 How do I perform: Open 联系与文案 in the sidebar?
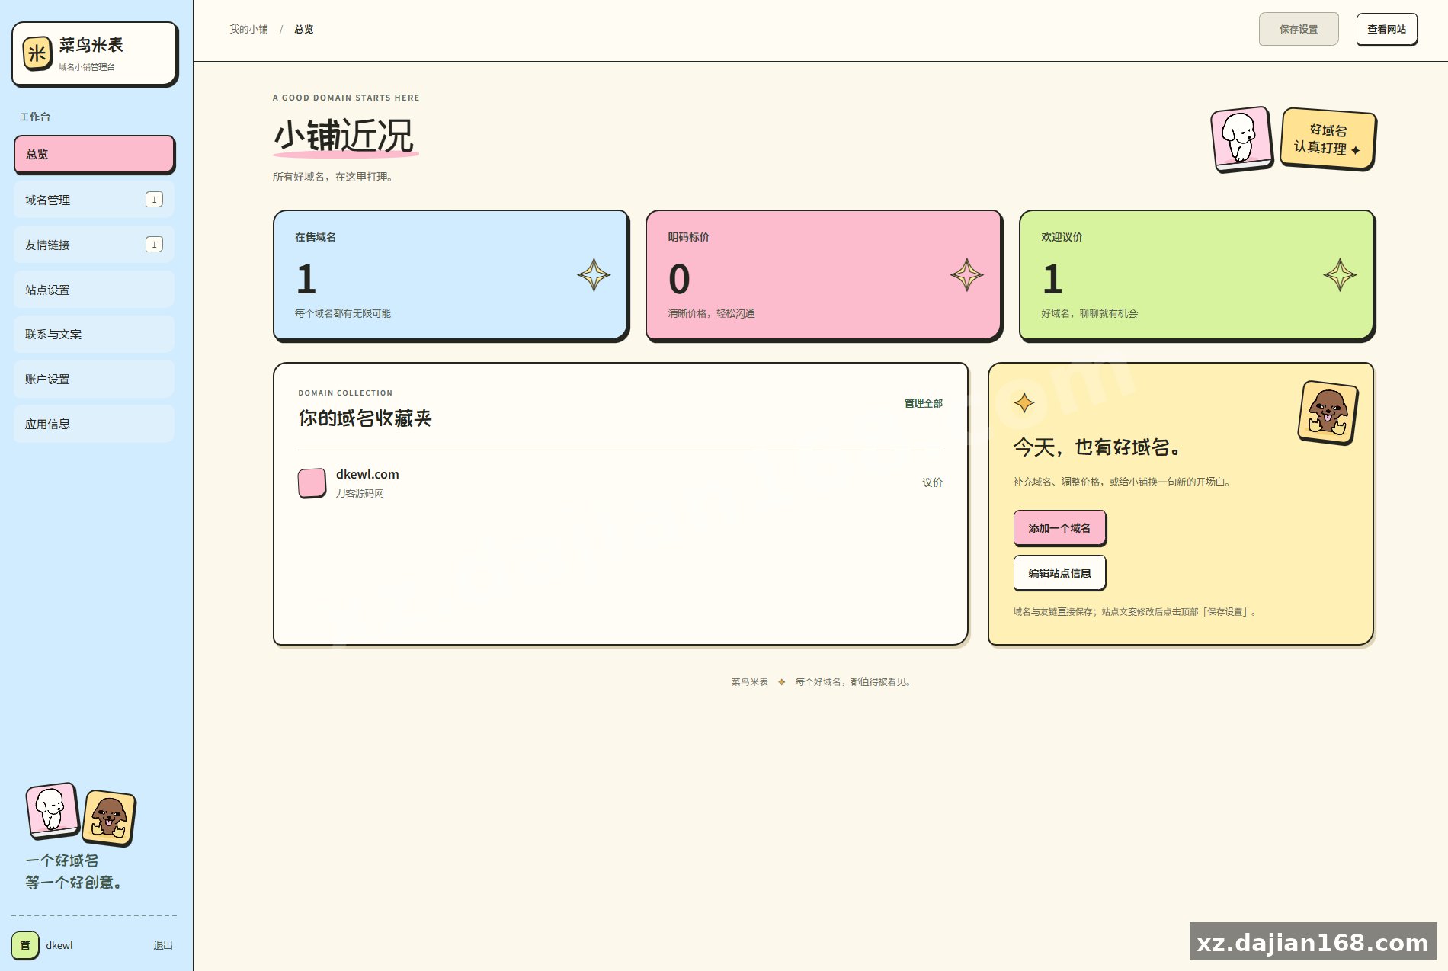click(x=94, y=334)
